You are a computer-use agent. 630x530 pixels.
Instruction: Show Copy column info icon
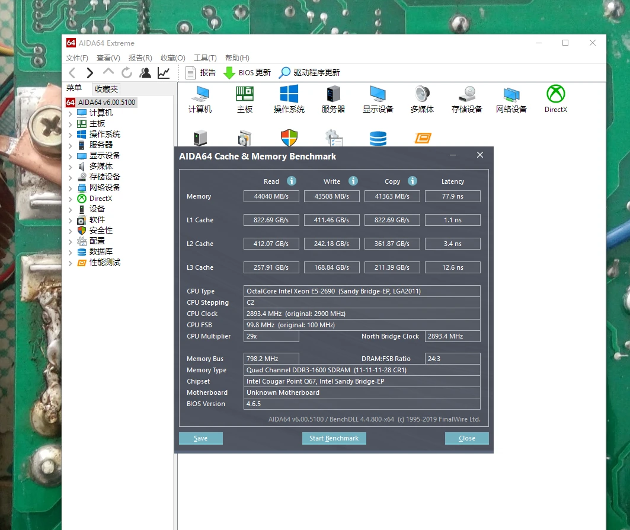click(412, 181)
